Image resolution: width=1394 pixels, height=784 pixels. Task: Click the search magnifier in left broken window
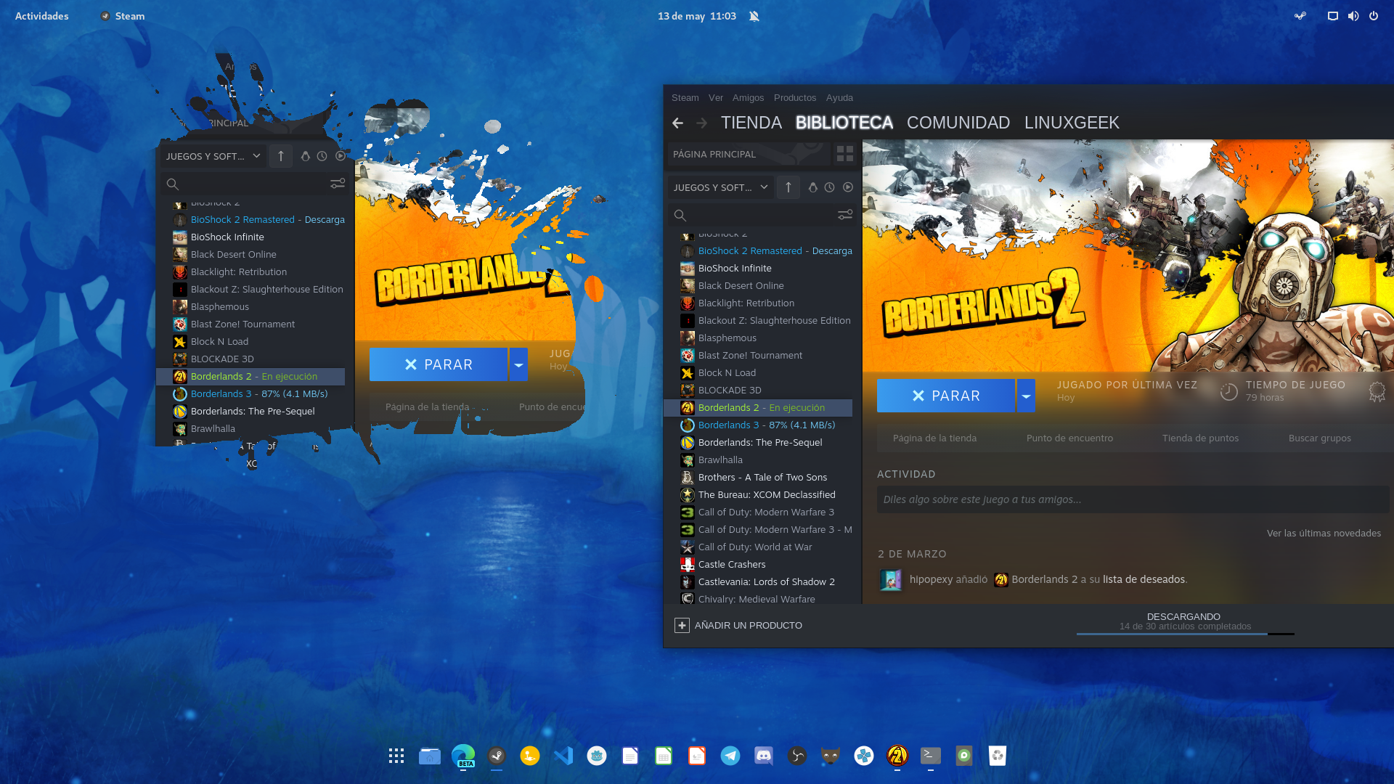[x=173, y=184]
